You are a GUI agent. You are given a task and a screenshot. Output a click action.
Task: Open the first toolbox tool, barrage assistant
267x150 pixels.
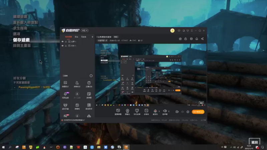click(65, 84)
